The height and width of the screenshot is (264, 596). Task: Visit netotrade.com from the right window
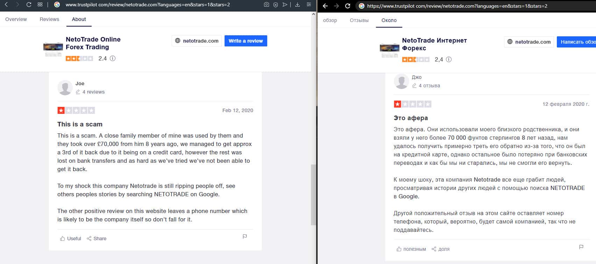pos(529,42)
